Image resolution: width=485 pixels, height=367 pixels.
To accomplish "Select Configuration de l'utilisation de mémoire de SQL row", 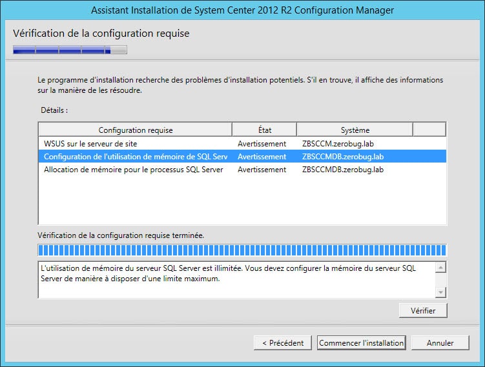I will coord(242,157).
